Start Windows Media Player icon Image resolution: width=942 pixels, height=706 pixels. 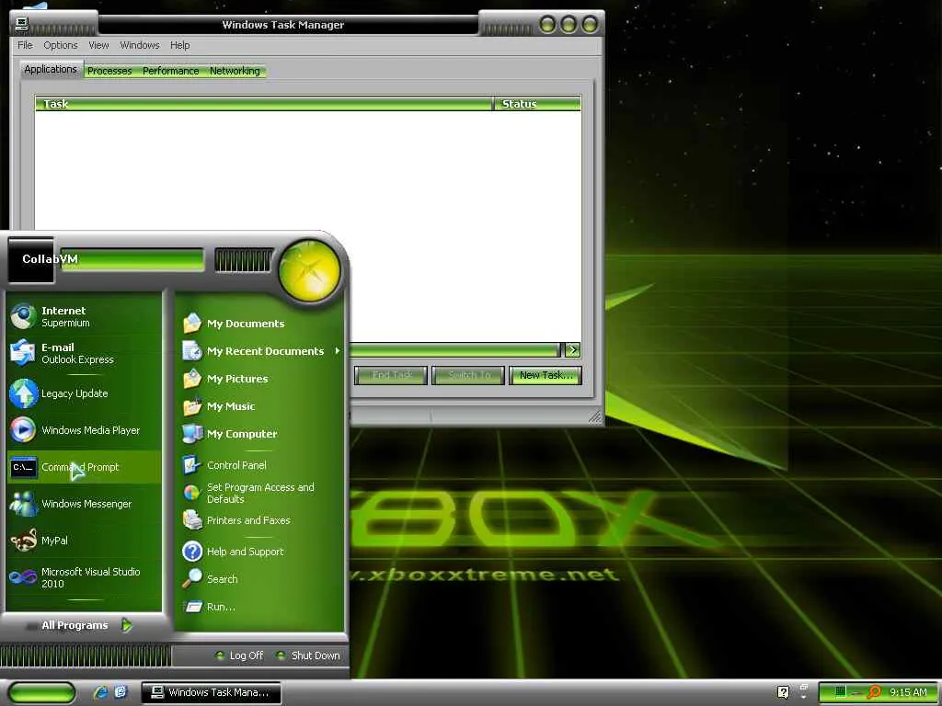click(23, 430)
